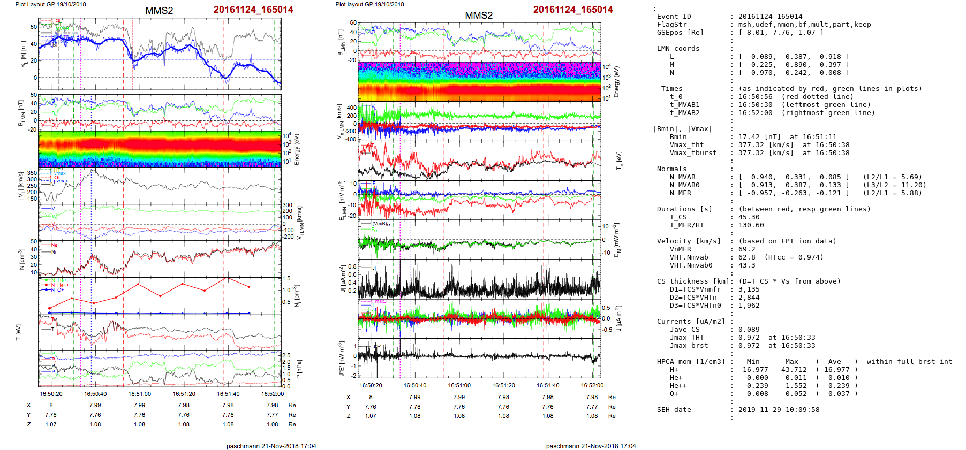Click the J*E panel in right plot

(479, 358)
